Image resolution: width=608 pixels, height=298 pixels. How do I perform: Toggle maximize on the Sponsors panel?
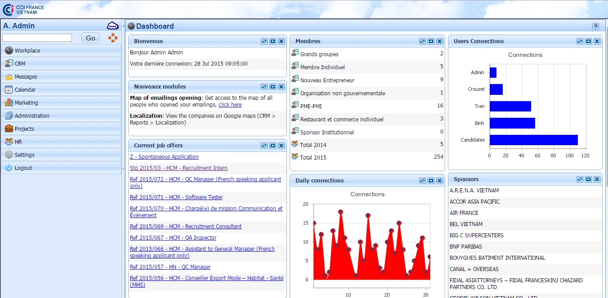coord(588,179)
